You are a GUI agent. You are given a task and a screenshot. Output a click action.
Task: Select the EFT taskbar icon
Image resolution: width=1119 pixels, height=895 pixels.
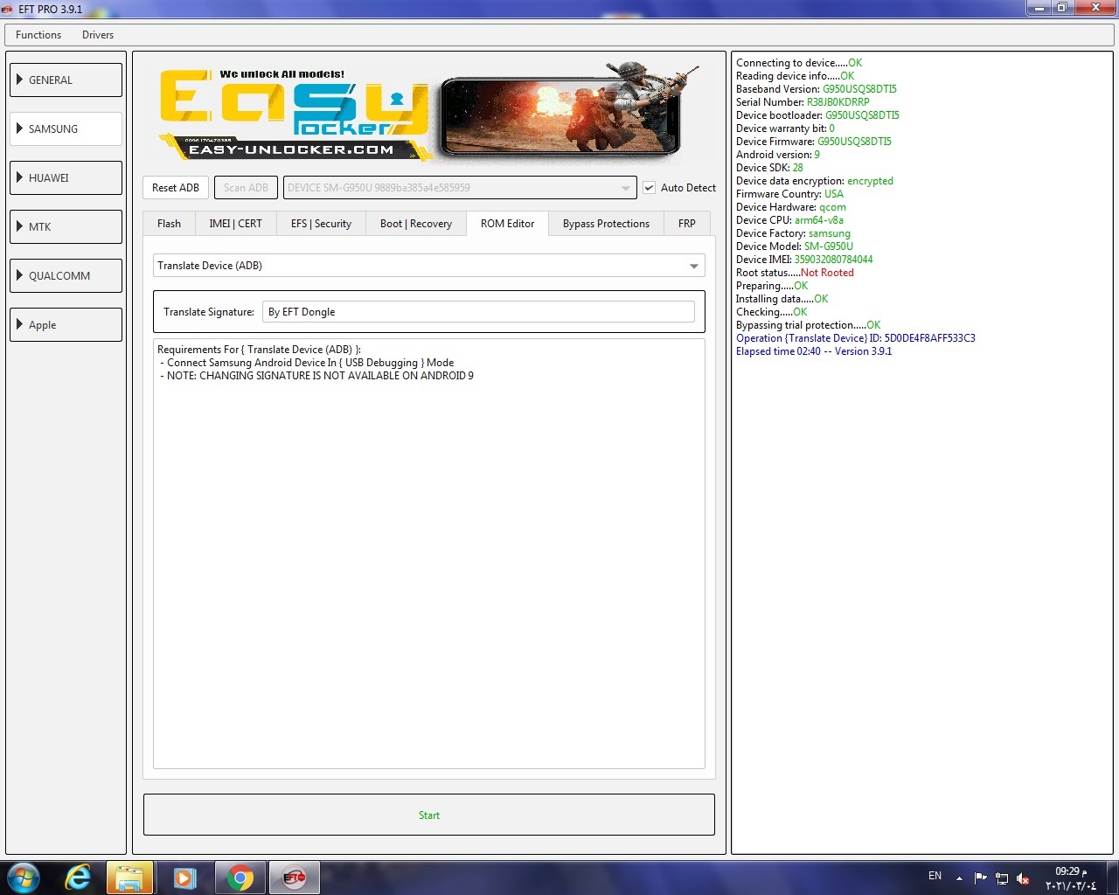(295, 877)
